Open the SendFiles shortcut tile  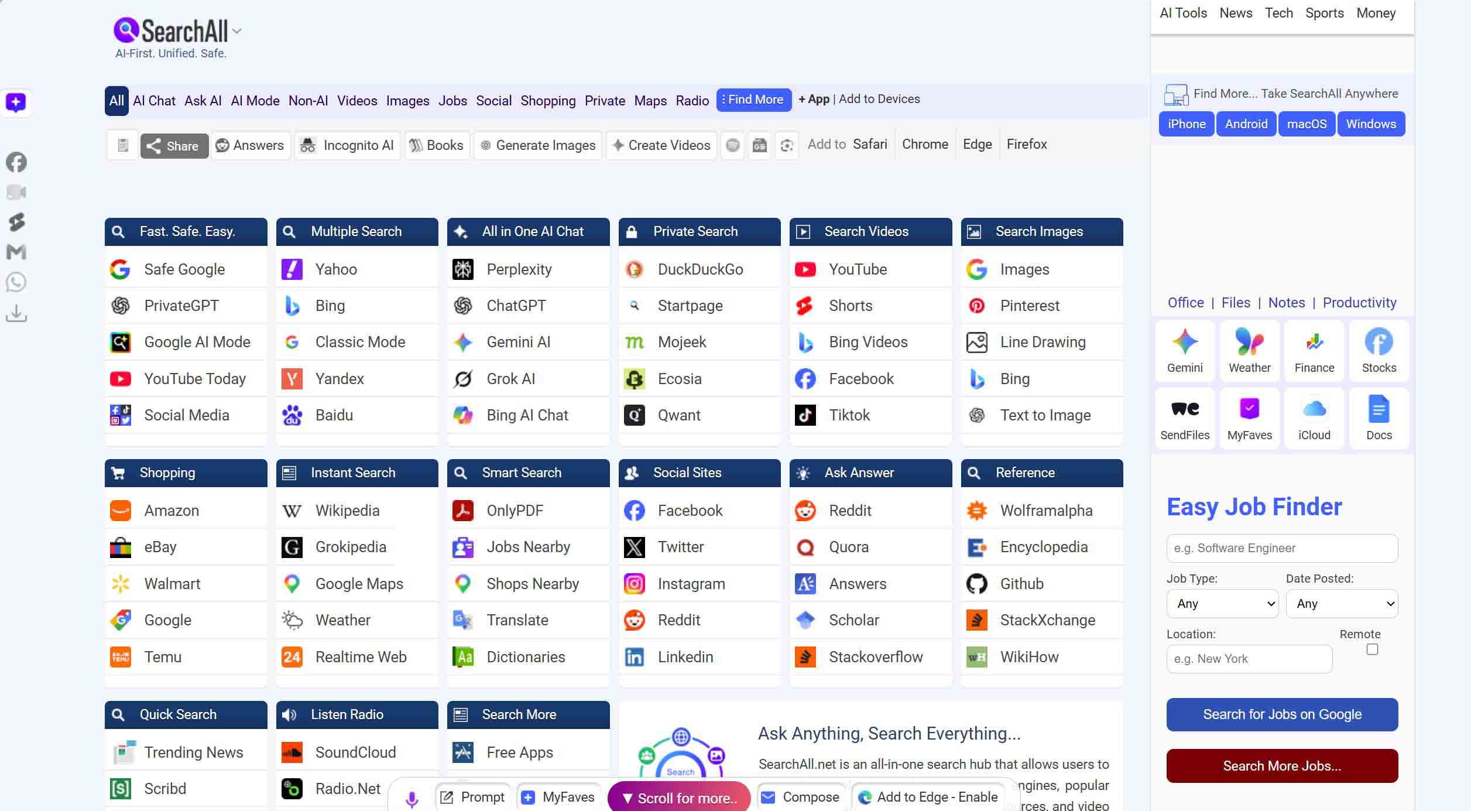1185,418
